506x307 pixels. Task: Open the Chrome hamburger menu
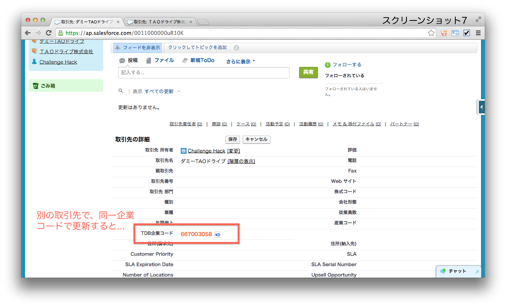(478, 33)
